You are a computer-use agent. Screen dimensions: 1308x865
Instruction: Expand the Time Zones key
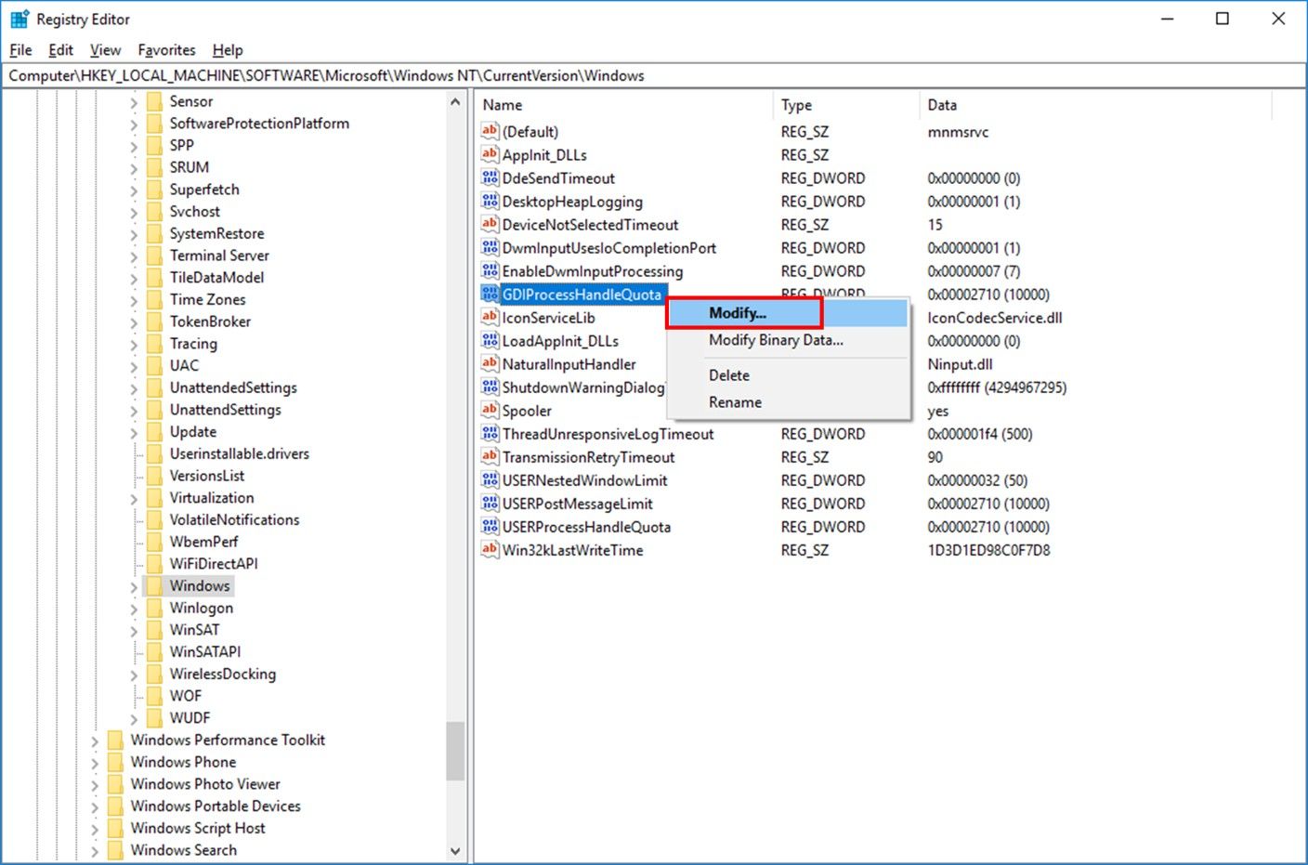[x=134, y=300]
